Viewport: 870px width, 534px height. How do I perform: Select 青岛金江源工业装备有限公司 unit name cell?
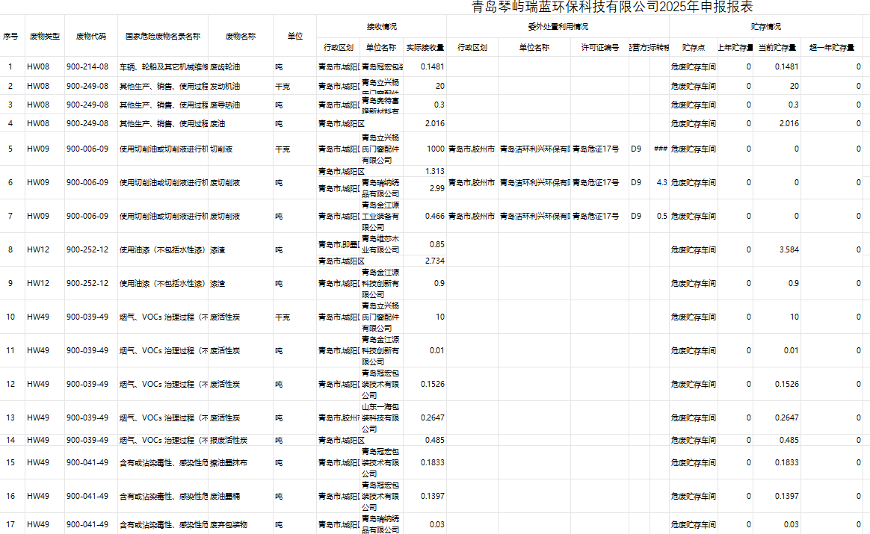tap(380, 216)
